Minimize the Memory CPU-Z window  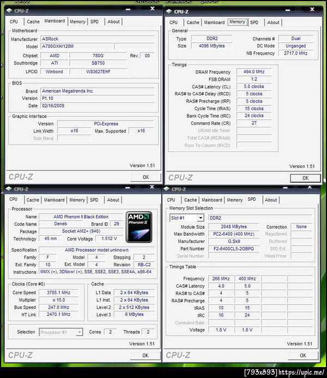288,10
